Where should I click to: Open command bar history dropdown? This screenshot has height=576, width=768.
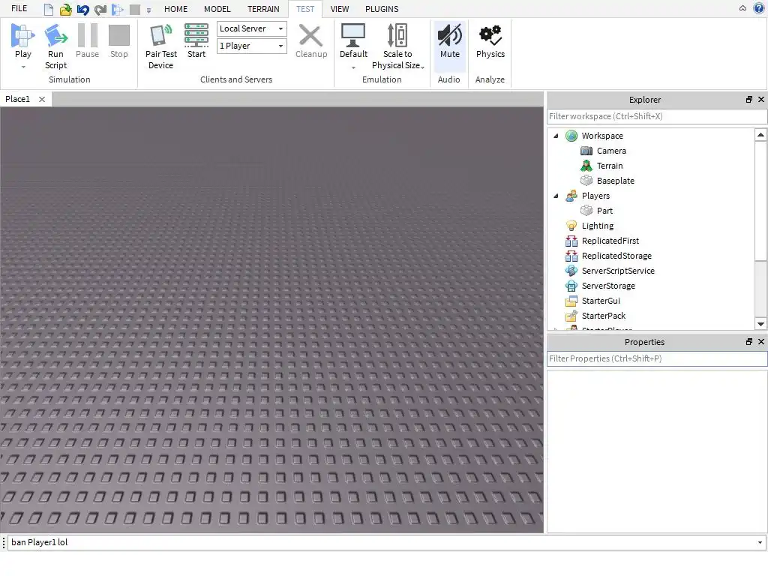(760, 543)
